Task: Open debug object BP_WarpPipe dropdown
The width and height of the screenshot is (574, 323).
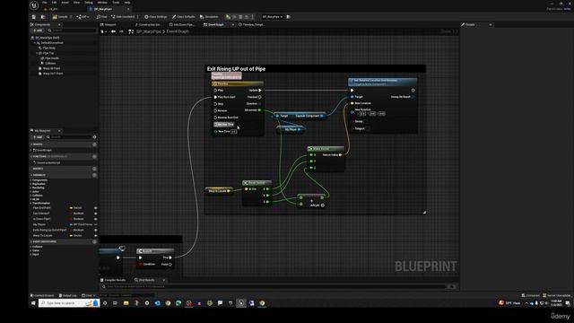Action: click(273, 17)
